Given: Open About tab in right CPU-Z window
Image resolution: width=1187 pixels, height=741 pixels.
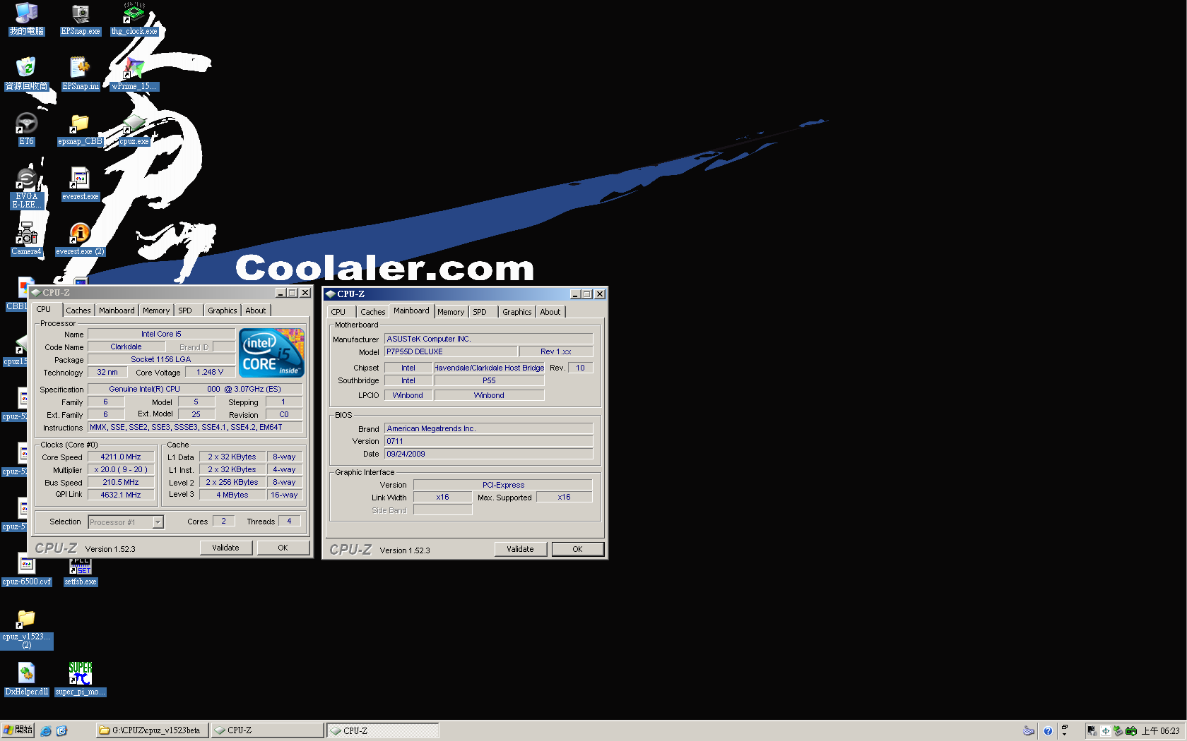Looking at the screenshot, I should (x=550, y=312).
